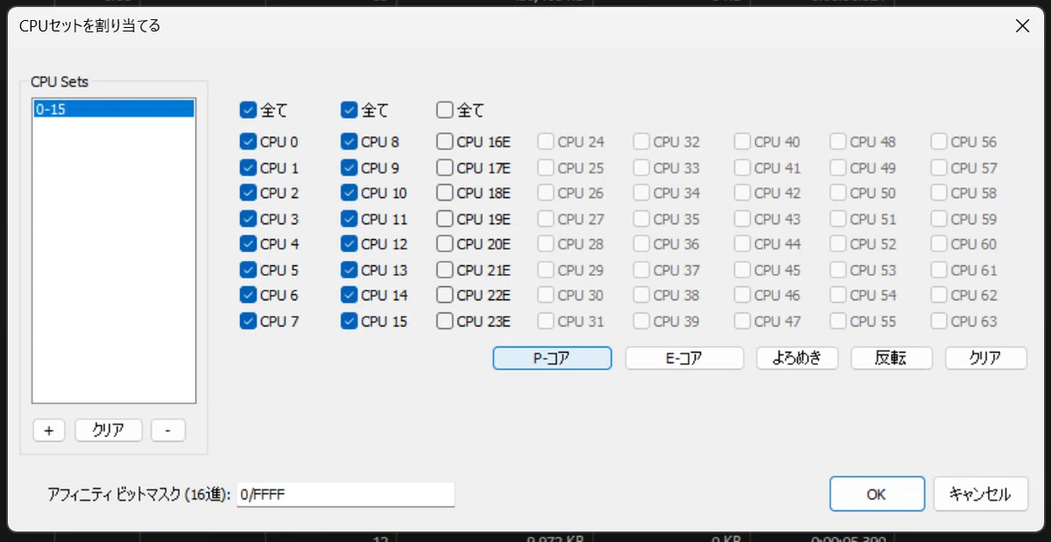Enable the CPU 17E checkbox
1051x542 pixels.
click(445, 167)
